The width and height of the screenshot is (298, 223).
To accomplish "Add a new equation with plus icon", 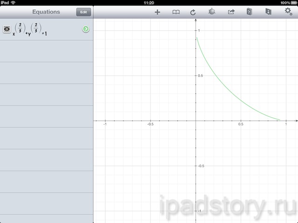I will coord(157,12).
